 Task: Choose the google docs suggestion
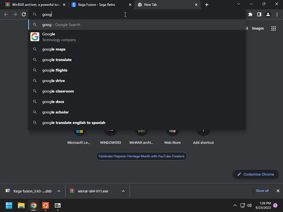click(137, 102)
